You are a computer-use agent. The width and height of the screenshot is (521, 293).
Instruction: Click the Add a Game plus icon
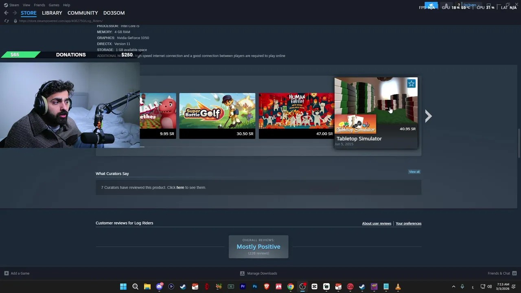(x=6, y=273)
